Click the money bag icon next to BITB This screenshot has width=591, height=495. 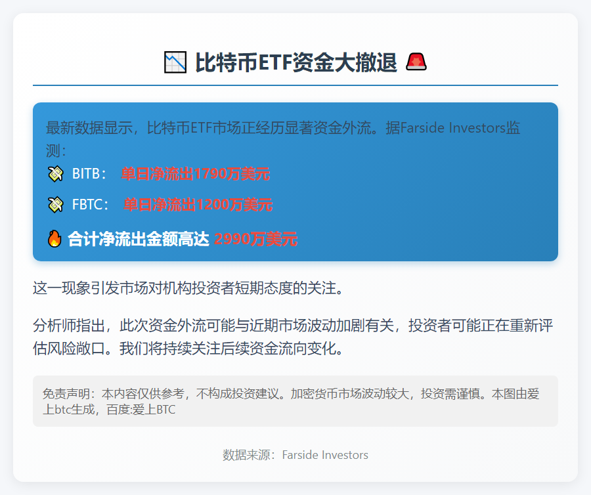(55, 174)
